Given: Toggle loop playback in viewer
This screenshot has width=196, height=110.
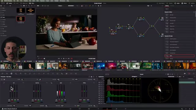Looking at the screenshot, I should coord(72,58).
